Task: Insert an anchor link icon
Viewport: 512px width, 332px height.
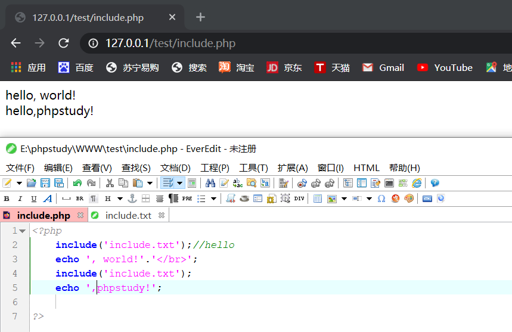Action: click(x=132, y=198)
